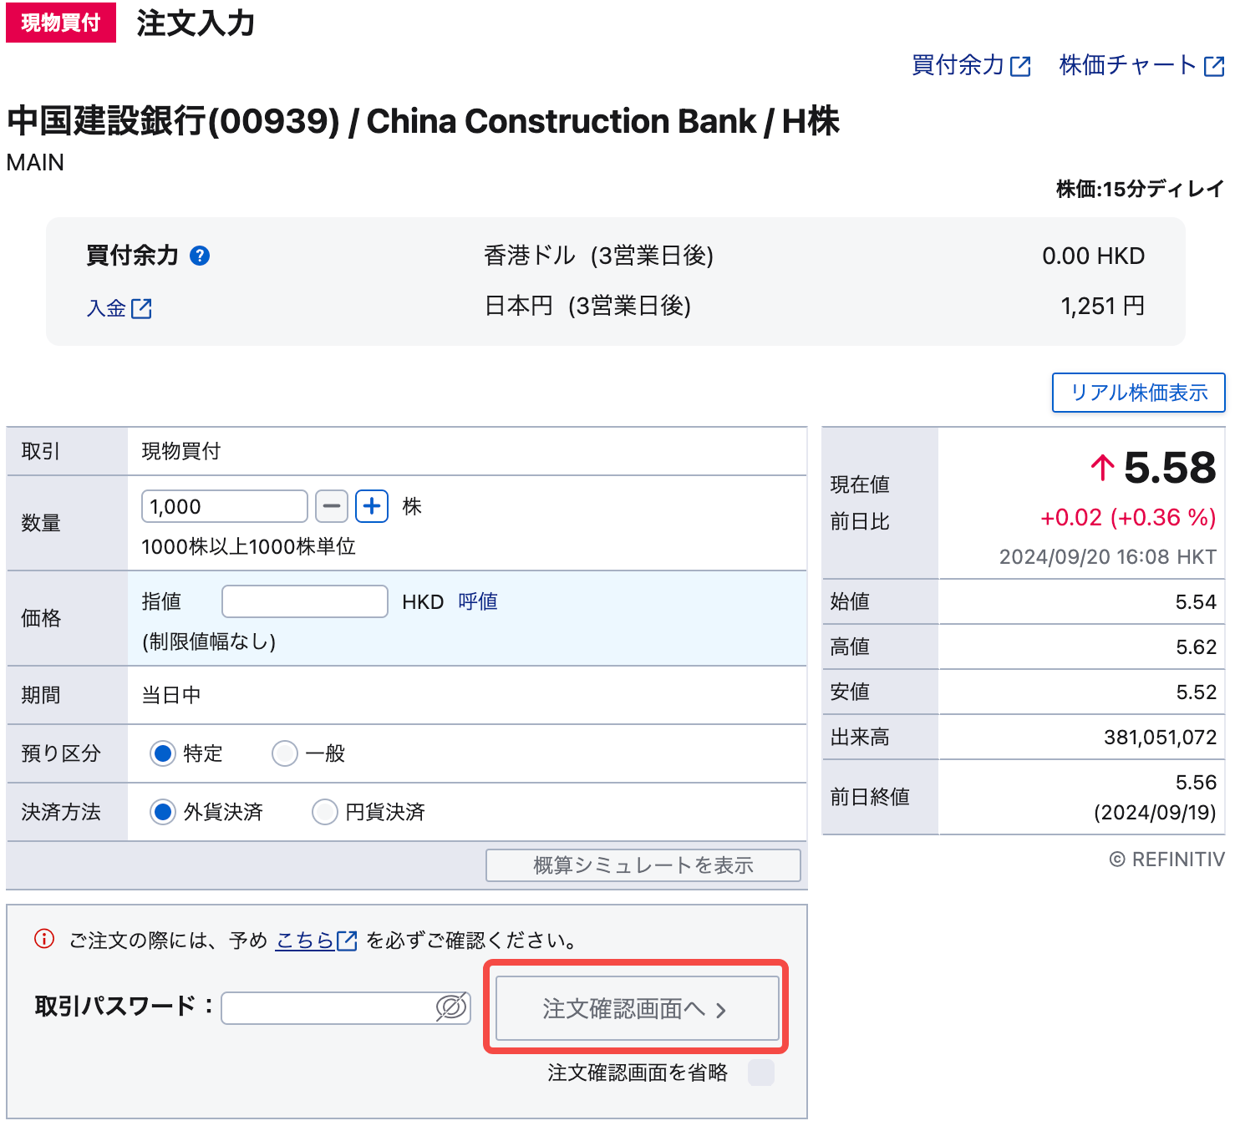Select the 一般 account radio button
This screenshot has width=1235, height=1136.
click(285, 753)
